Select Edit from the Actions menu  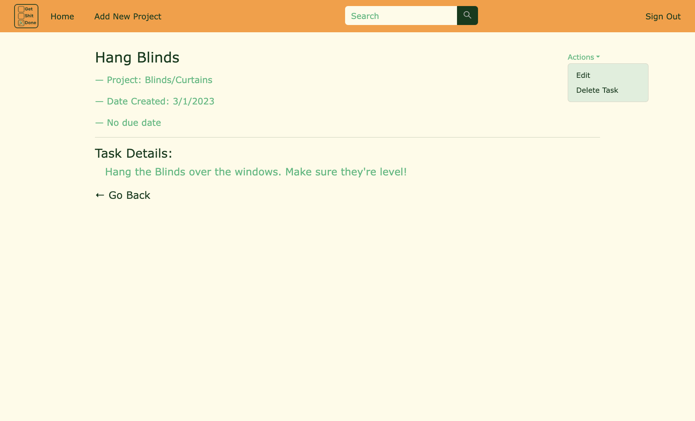coord(583,75)
